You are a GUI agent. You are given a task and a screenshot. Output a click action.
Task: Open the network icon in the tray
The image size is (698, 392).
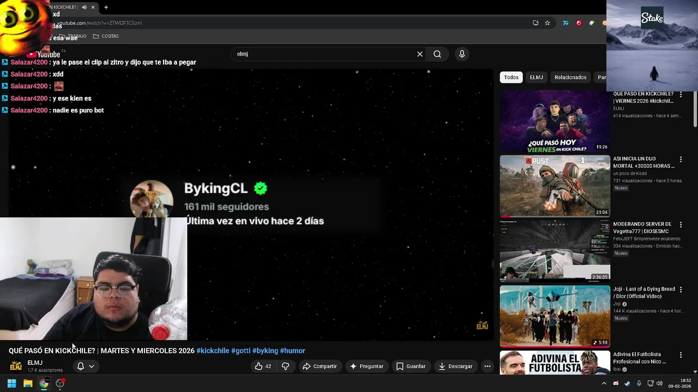pyautogui.click(x=651, y=383)
